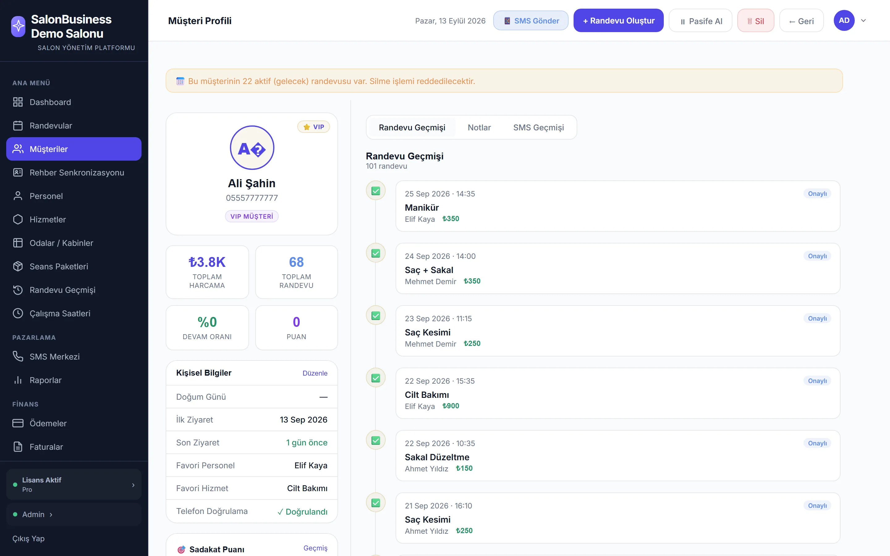Viewport: 890px width, 556px height.
Task: Click the Ödemeler credit-card icon
Action: pos(18,423)
